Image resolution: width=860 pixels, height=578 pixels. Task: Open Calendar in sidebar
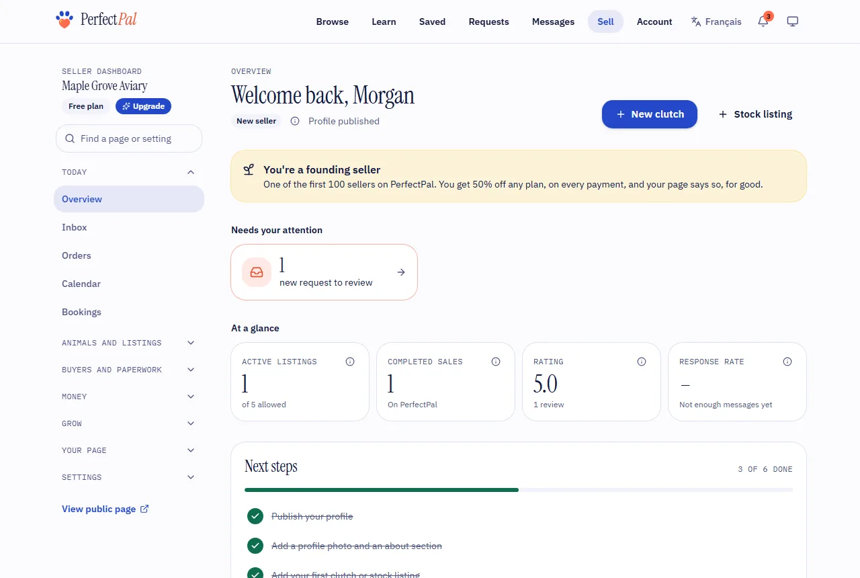point(129,284)
